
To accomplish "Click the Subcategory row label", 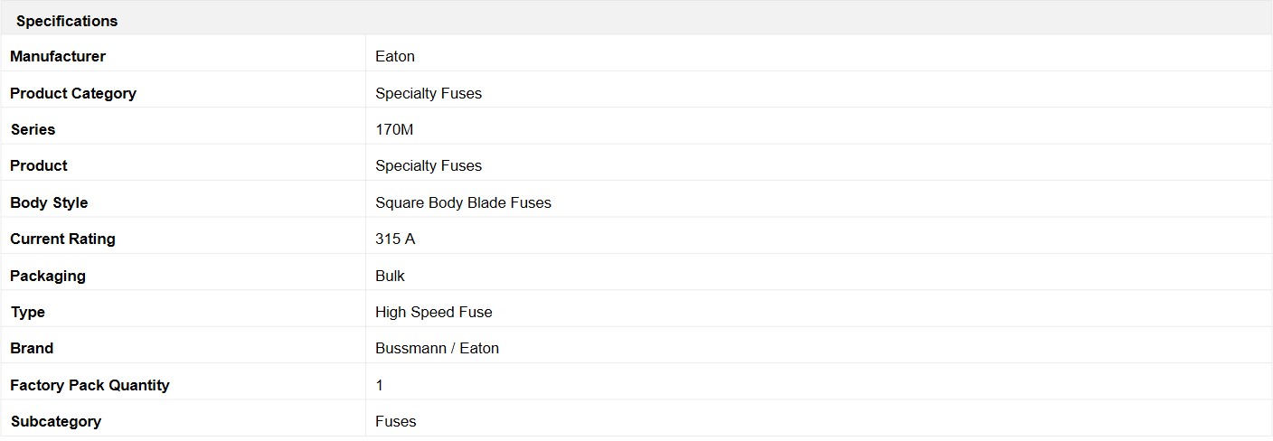I will (x=56, y=421).
